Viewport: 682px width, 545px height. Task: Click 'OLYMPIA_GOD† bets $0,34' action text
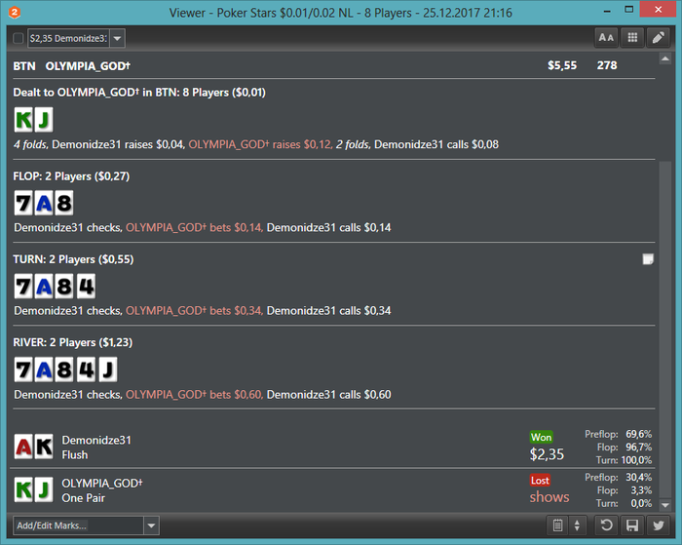tap(194, 311)
